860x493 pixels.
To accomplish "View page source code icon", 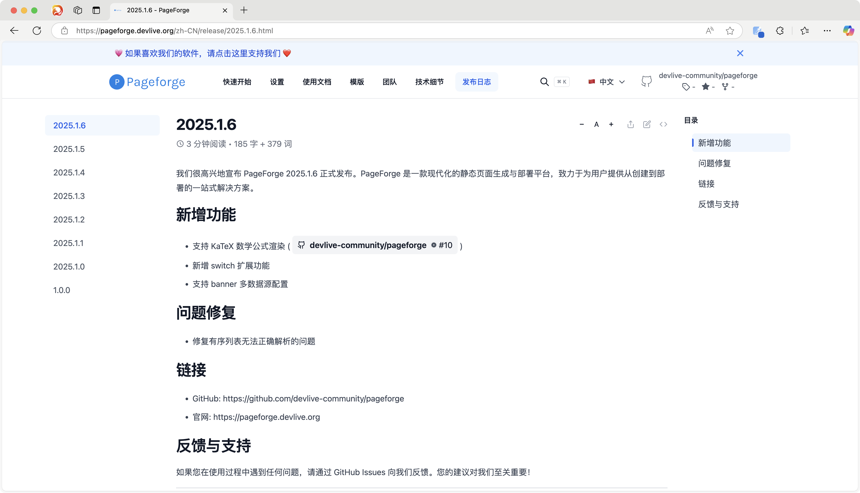I will tap(663, 125).
